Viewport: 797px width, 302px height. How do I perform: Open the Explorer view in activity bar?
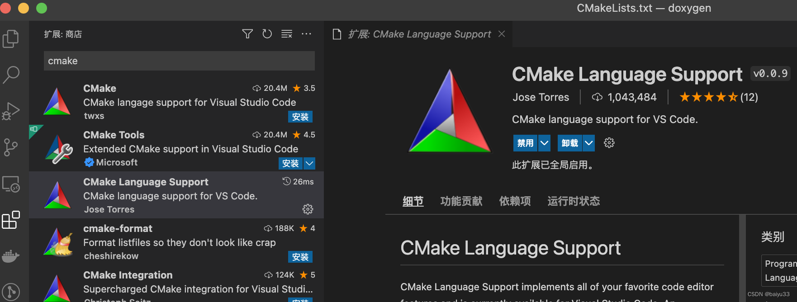[11, 39]
